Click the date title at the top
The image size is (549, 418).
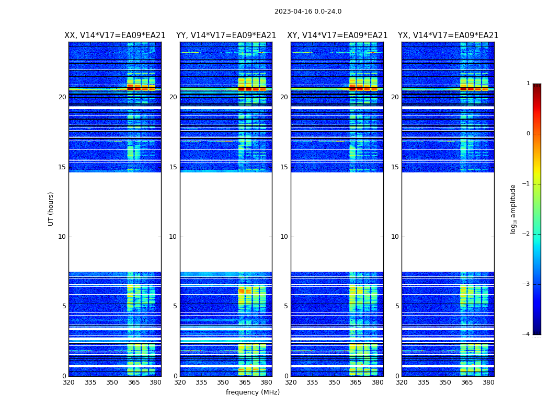(x=307, y=11)
